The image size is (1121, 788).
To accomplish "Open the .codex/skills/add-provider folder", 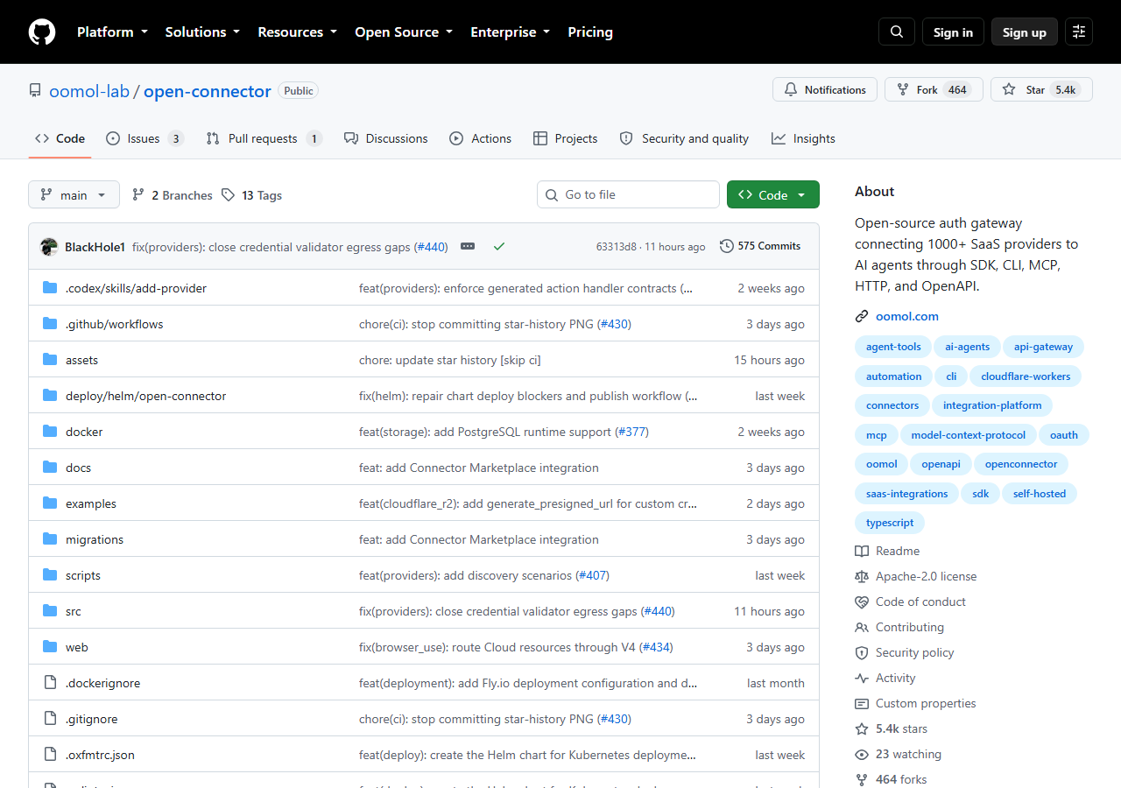I will [136, 288].
